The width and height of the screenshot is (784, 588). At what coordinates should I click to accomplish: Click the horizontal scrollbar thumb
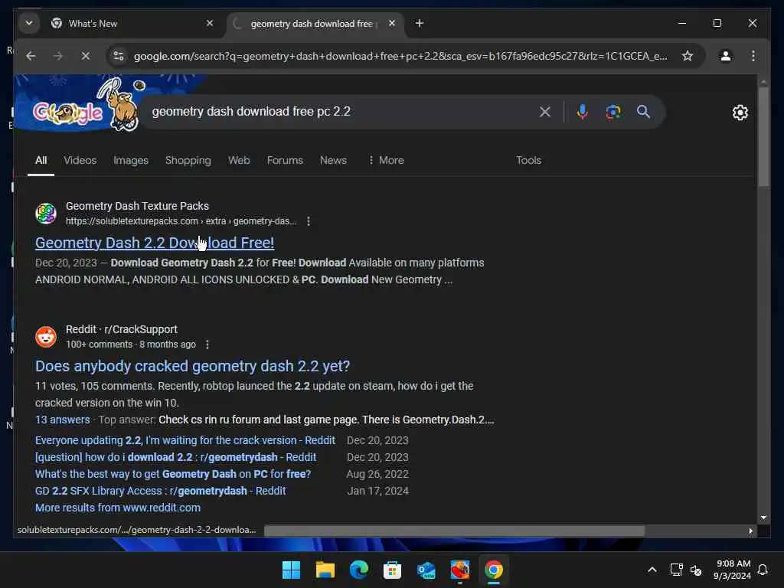click(x=454, y=531)
